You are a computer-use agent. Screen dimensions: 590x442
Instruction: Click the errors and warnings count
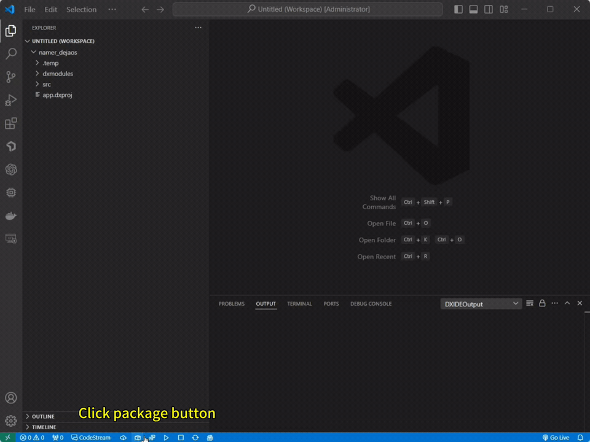pyautogui.click(x=32, y=438)
